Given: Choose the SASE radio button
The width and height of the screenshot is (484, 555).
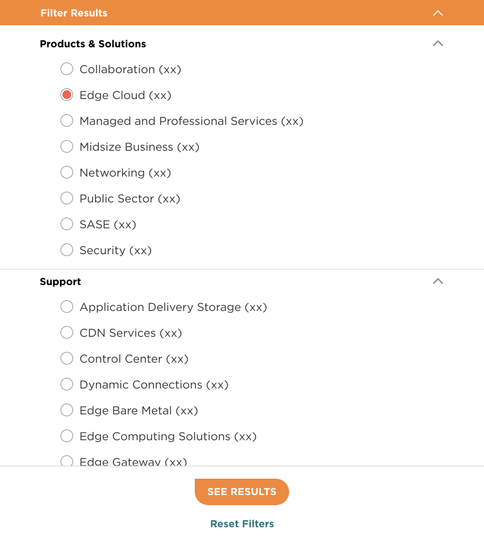Looking at the screenshot, I should pyautogui.click(x=67, y=224).
